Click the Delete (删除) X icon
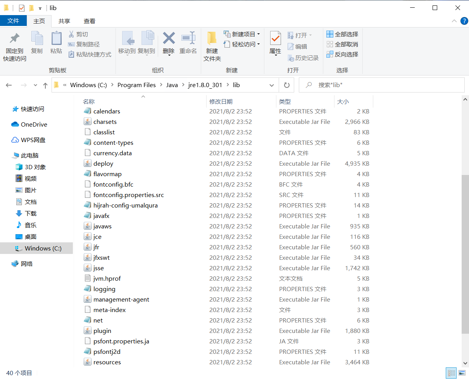 pos(169,38)
